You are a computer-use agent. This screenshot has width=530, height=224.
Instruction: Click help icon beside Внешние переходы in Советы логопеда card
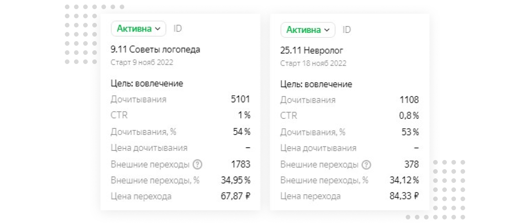(197, 164)
